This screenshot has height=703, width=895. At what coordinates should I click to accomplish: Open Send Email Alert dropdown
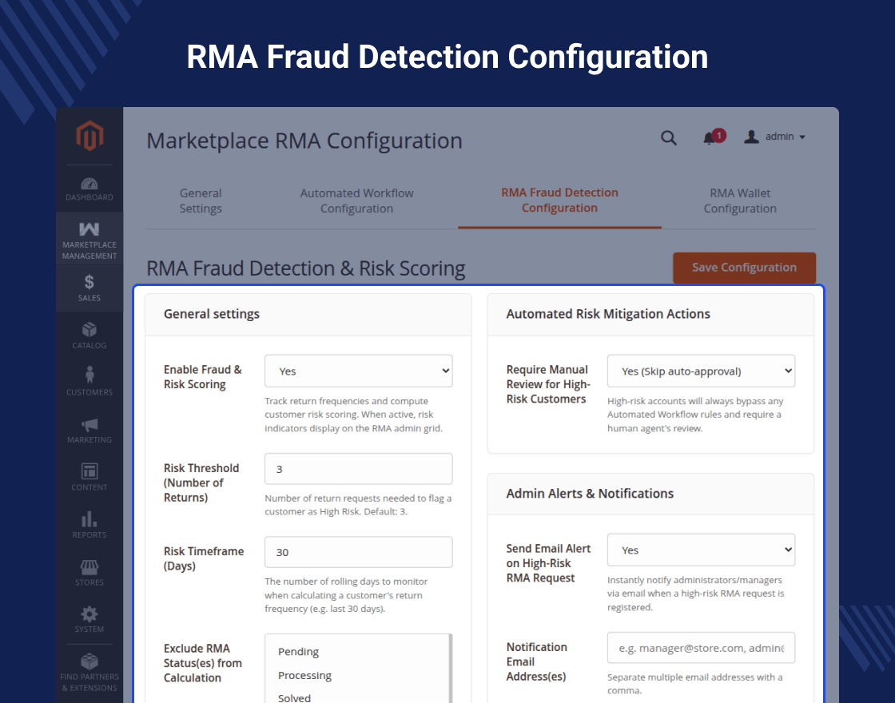pyautogui.click(x=701, y=550)
